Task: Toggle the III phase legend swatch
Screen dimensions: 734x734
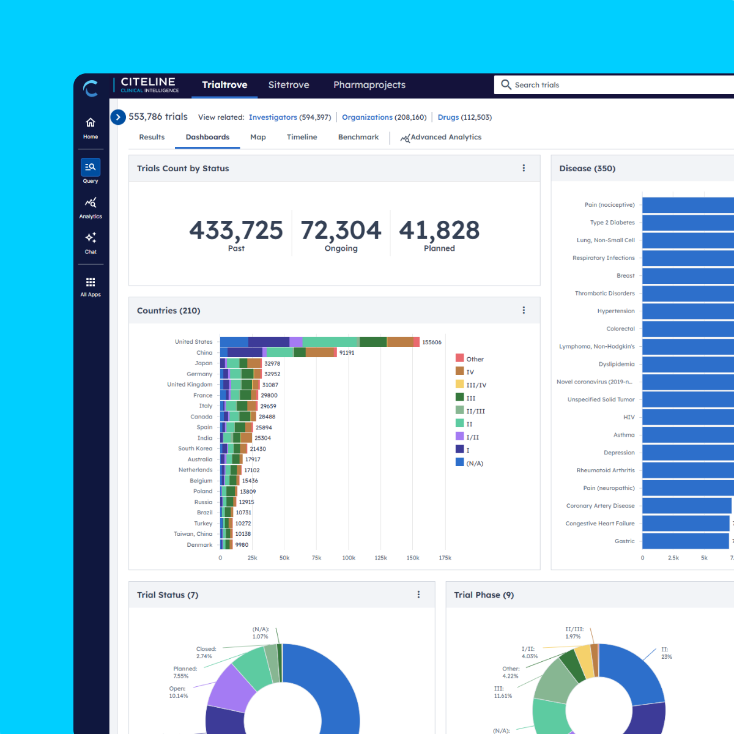Action: pos(459,397)
